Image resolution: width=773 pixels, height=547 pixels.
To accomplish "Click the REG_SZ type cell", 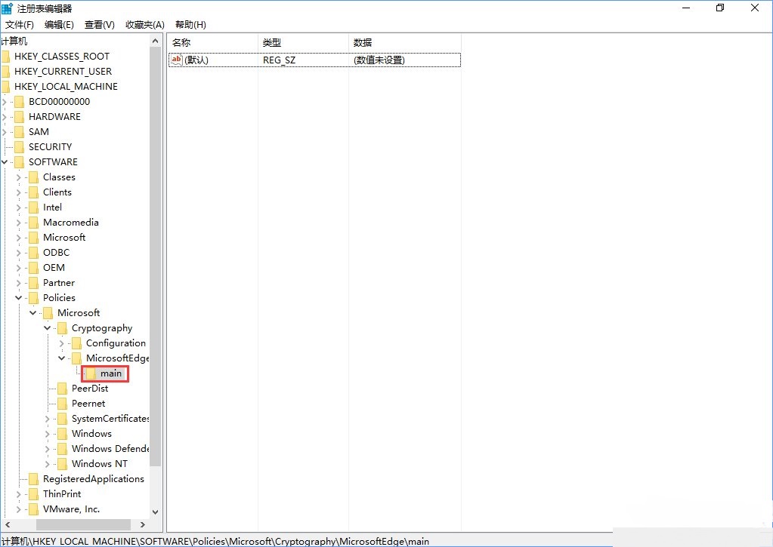I will (279, 60).
